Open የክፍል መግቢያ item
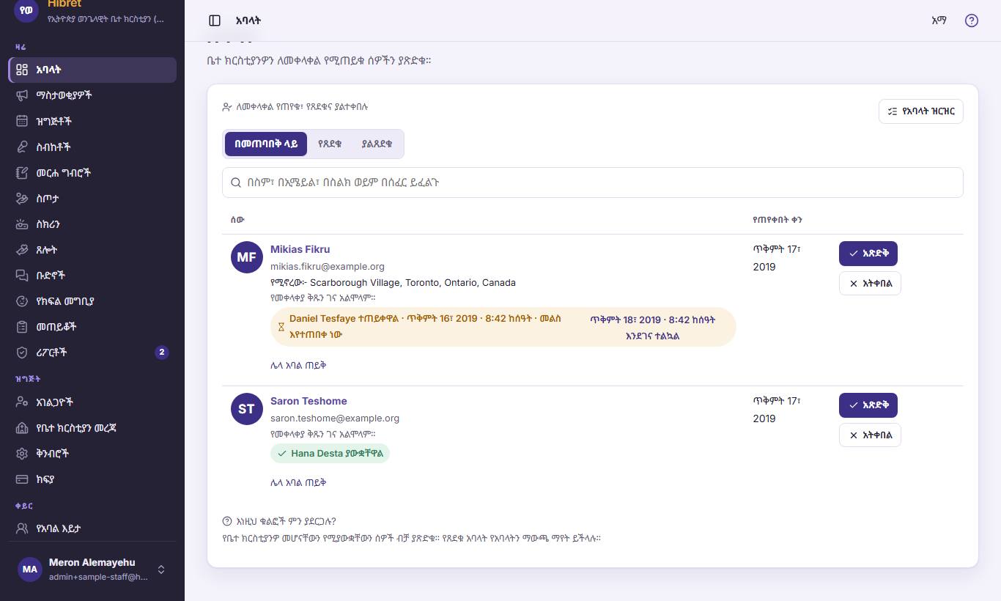Screen dimensions: 1001x601 tap(92, 301)
